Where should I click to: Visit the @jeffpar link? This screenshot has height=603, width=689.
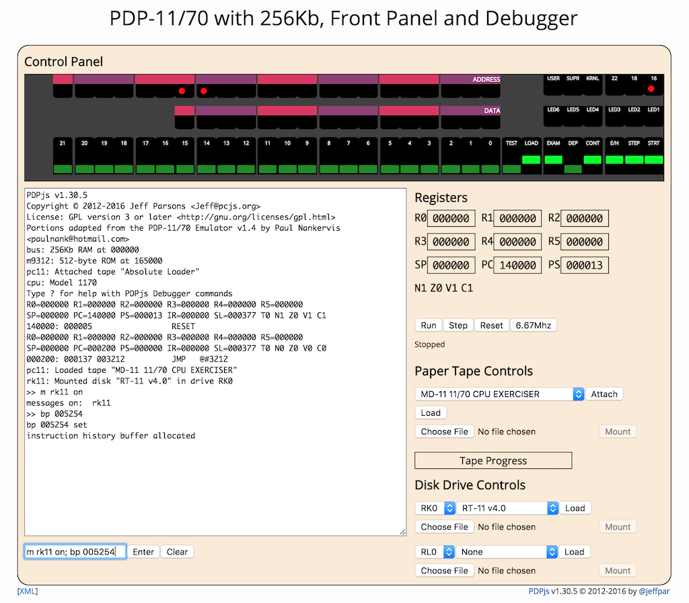tap(654, 591)
